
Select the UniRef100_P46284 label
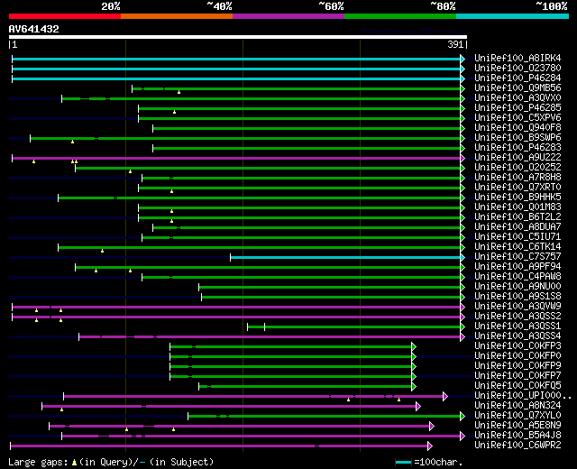pos(517,78)
